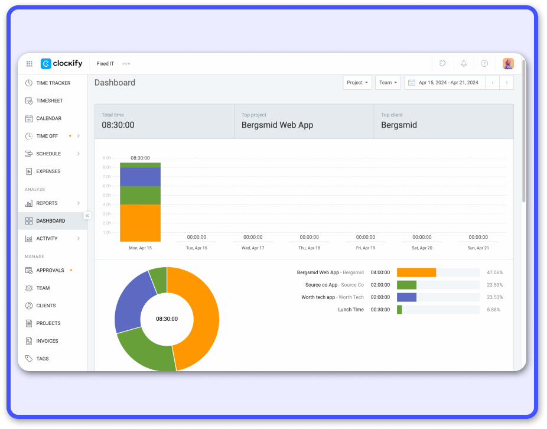Click the Tags icon in sidebar
The width and height of the screenshot is (547, 429).
pos(29,359)
